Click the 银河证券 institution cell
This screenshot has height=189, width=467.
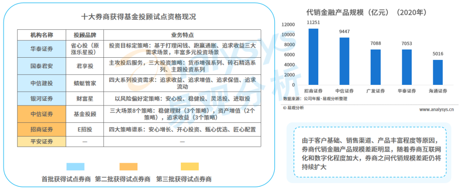[42, 99]
